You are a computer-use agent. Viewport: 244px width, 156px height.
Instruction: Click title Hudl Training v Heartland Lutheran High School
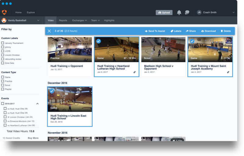pos(113,67)
